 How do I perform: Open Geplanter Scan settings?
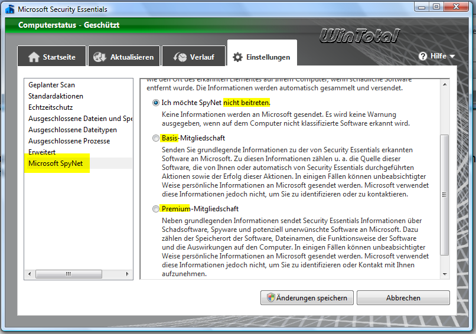51,85
